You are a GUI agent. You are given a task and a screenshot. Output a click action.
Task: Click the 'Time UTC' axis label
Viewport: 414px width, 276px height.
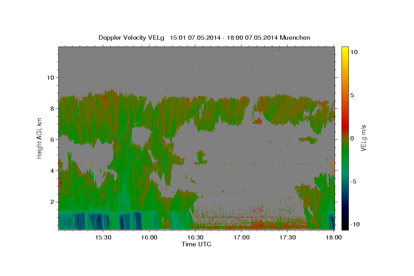point(196,244)
